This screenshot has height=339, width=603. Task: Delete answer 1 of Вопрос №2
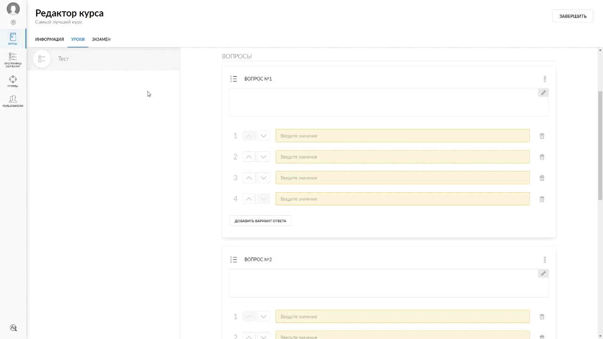[x=542, y=317]
